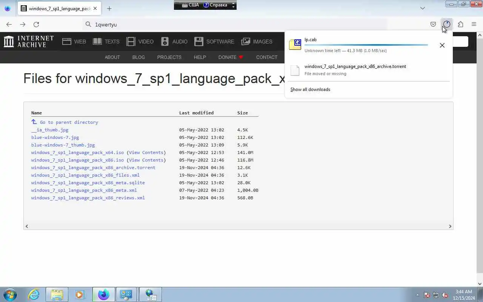Screen dimensions: 483x302
Task: Open the SOFTWARE section
Action: click(214, 42)
